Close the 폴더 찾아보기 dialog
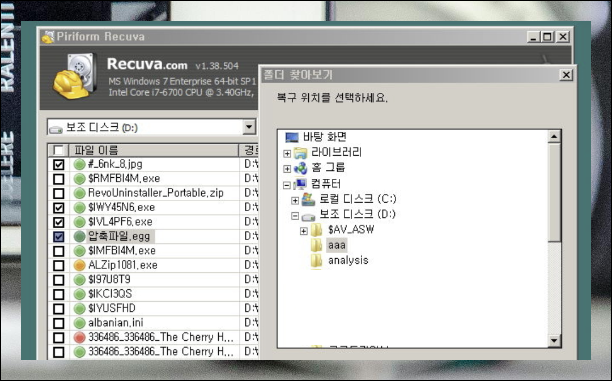This screenshot has height=381, width=612. coord(566,75)
